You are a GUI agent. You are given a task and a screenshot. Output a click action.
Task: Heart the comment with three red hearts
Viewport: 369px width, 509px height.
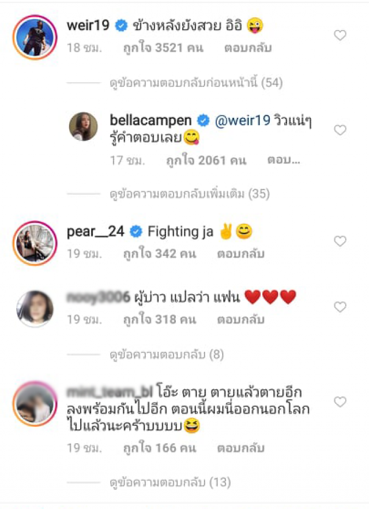340,306
